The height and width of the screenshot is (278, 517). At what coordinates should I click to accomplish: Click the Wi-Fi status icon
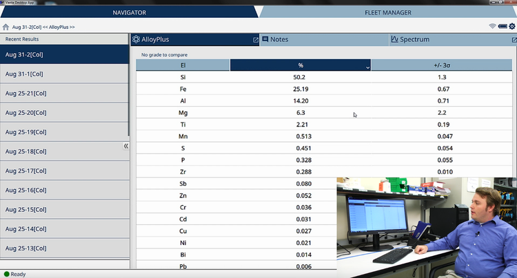[492, 26]
